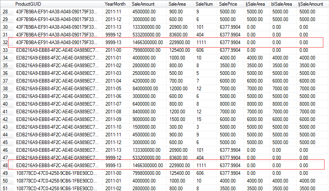Click ProductGUID cell in row 32

(57, 42)
